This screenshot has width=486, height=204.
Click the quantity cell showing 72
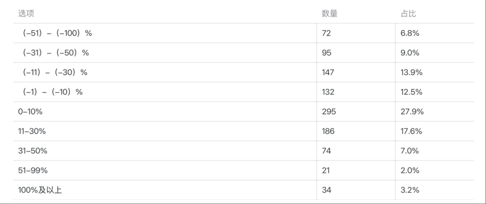(x=327, y=33)
